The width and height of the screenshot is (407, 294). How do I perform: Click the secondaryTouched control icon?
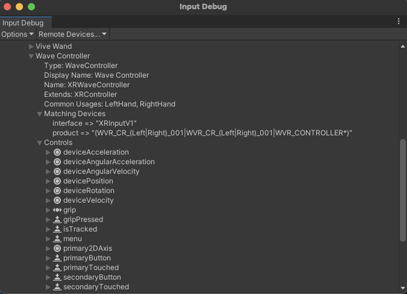[57, 287]
